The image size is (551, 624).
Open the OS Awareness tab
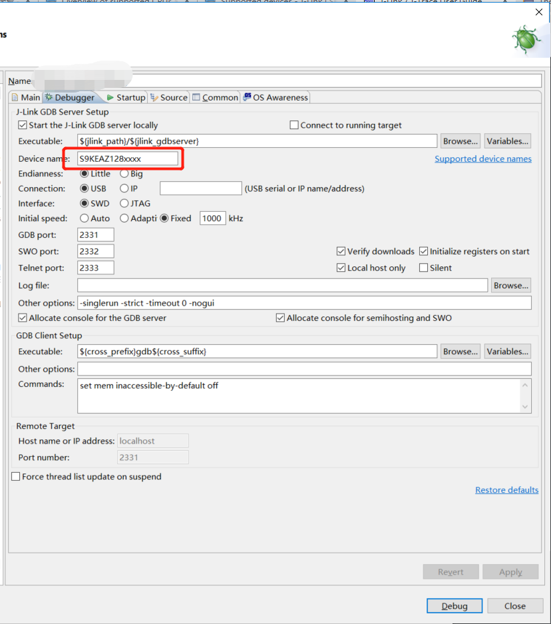tap(275, 97)
